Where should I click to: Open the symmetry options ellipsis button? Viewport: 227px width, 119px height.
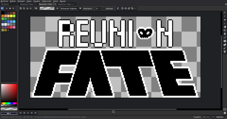click(136, 8)
